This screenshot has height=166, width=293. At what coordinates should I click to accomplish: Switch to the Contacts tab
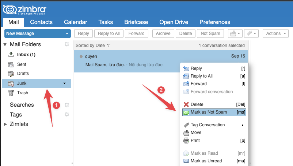(x=41, y=22)
